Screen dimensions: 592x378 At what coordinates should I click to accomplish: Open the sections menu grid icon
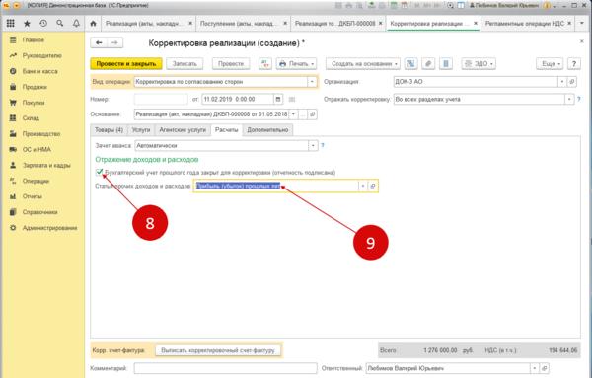pos(11,24)
